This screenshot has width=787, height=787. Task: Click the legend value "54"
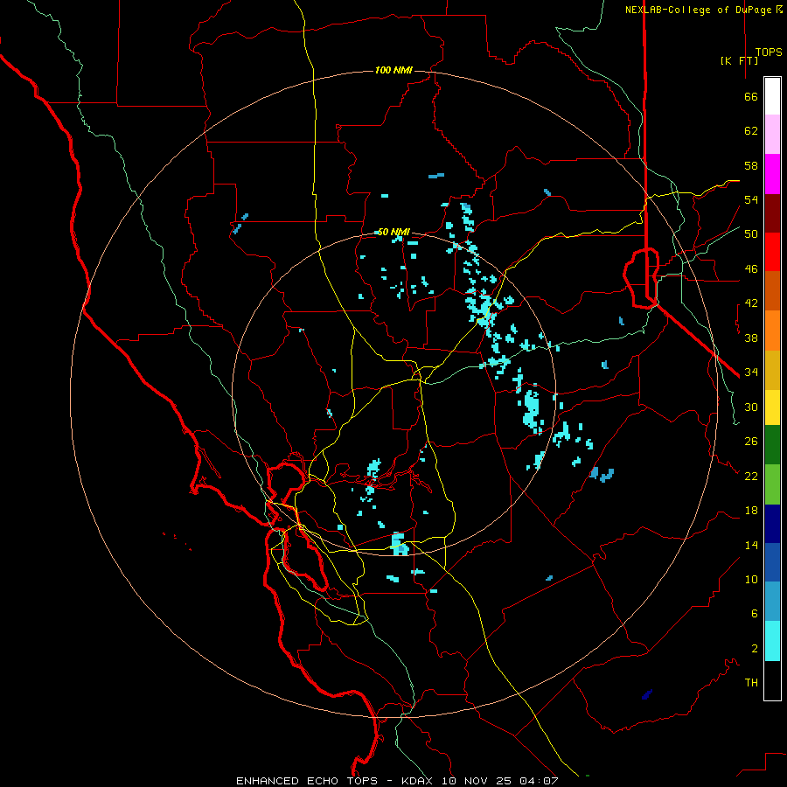pos(751,199)
